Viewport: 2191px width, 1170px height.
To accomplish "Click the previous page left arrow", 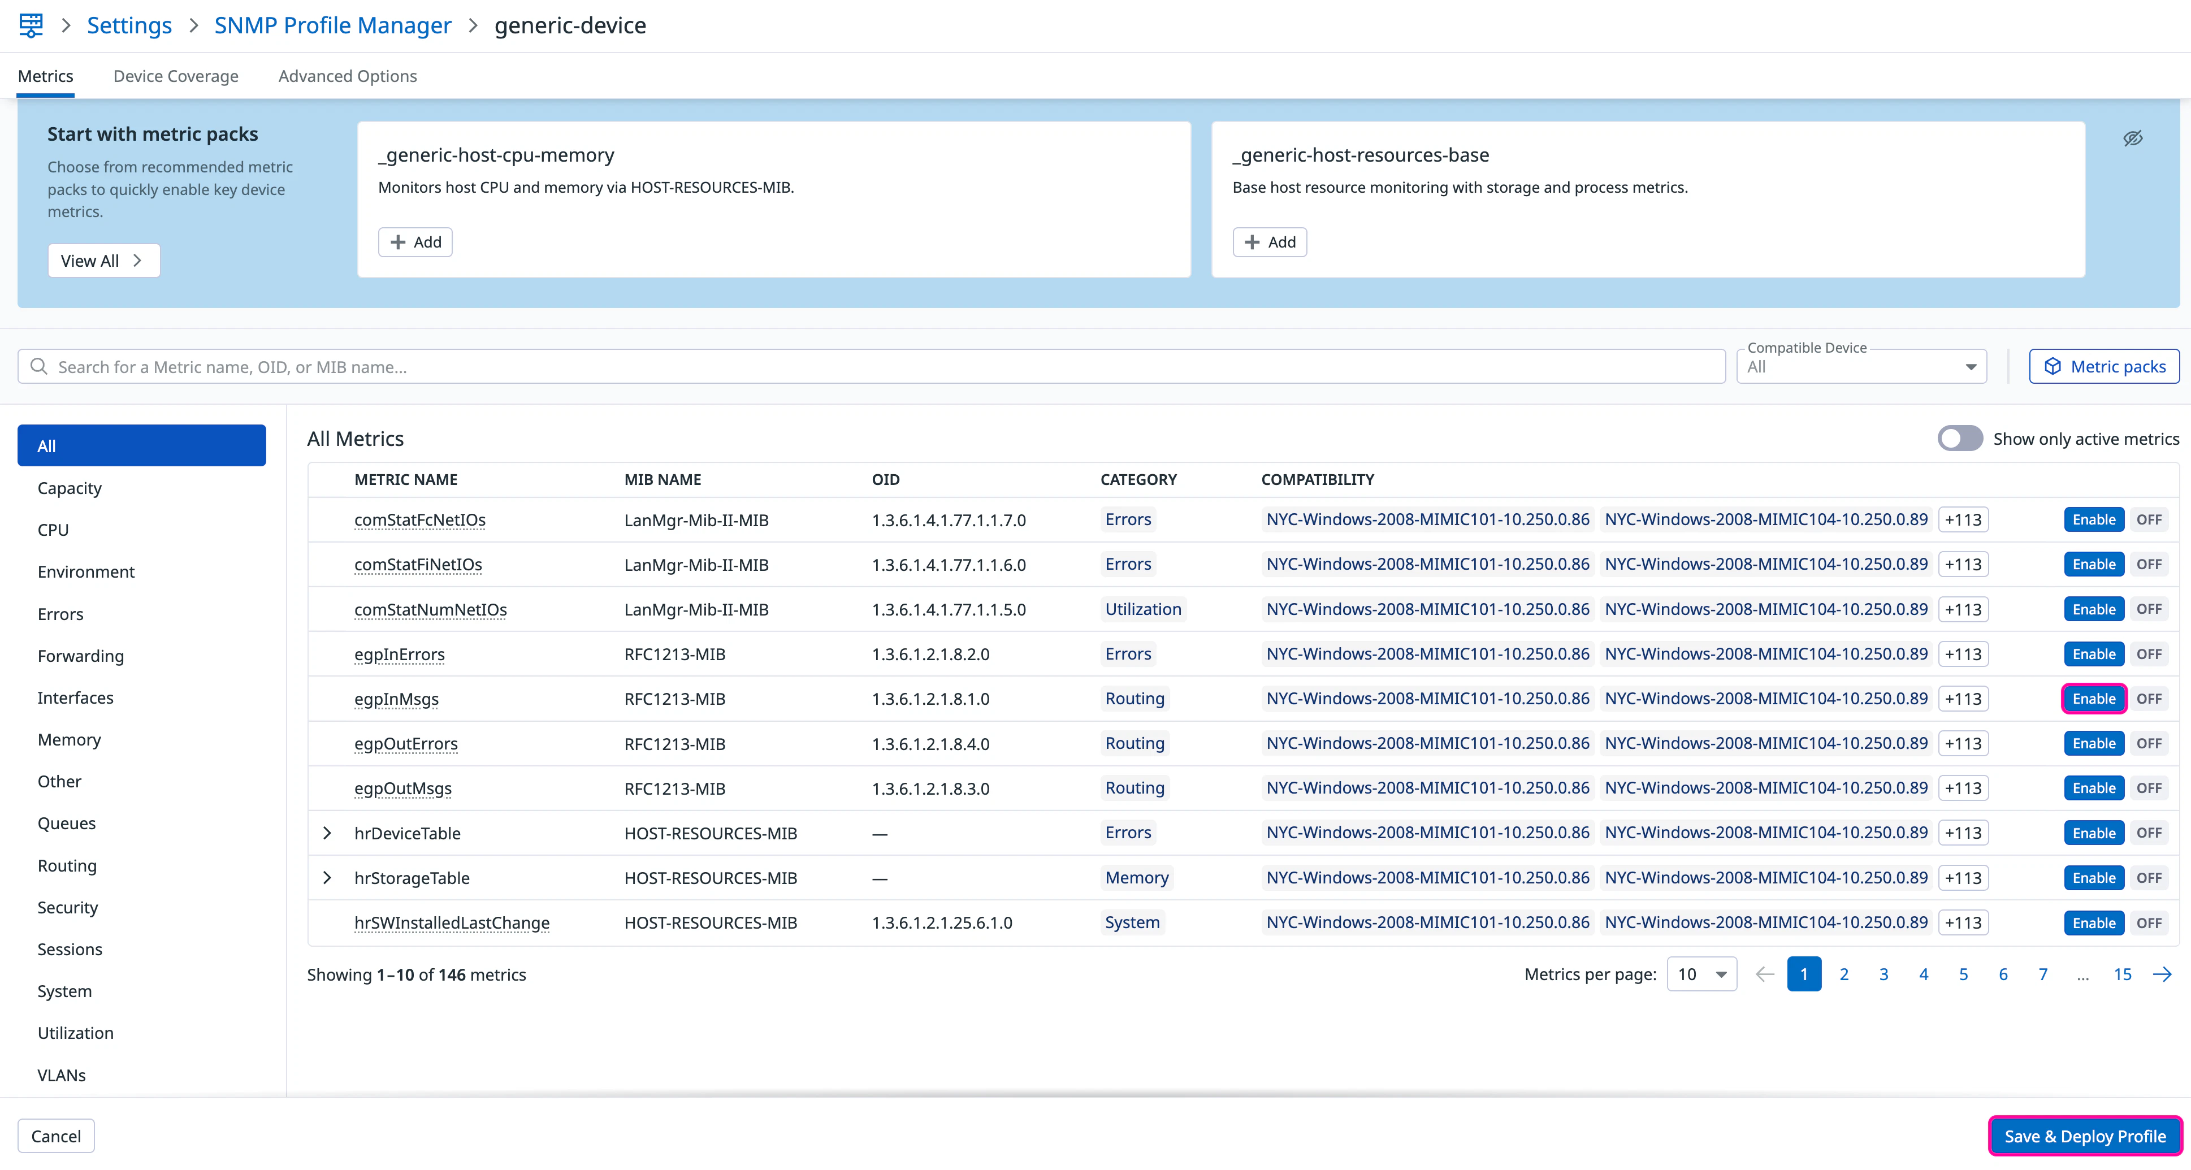I will tap(1765, 974).
